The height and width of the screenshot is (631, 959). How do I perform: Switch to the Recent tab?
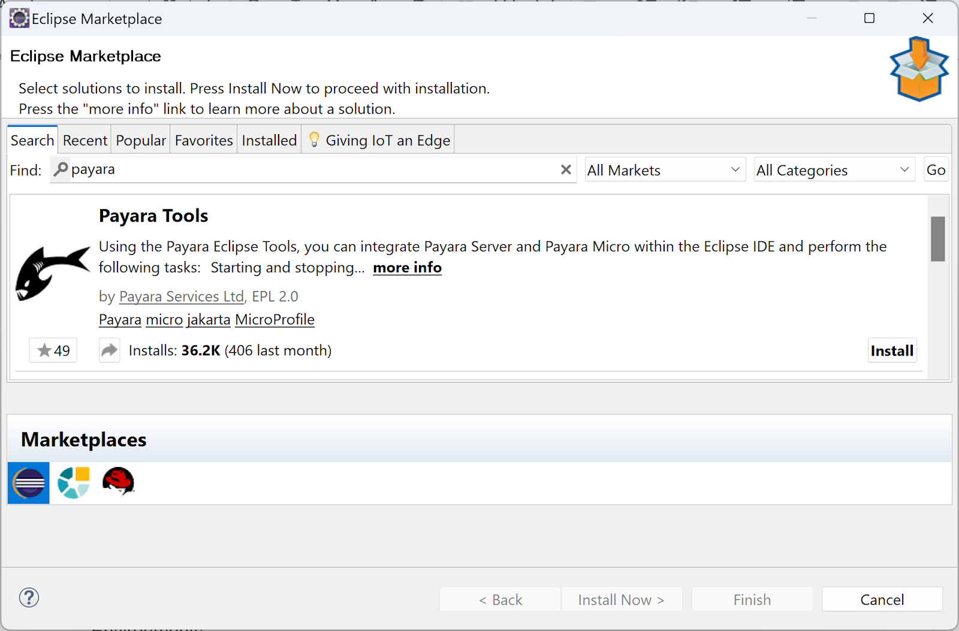(x=85, y=140)
